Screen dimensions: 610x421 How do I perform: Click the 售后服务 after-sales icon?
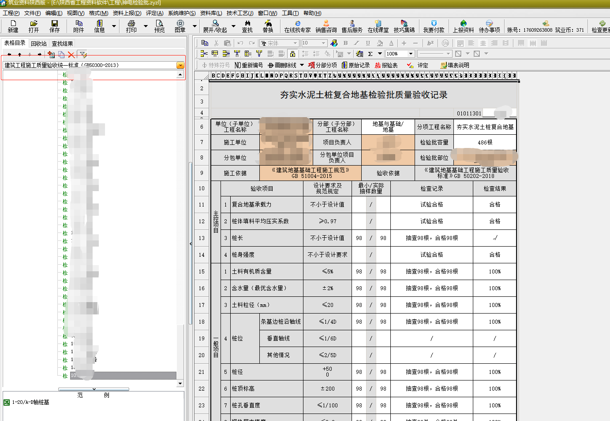pyautogui.click(x=352, y=26)
